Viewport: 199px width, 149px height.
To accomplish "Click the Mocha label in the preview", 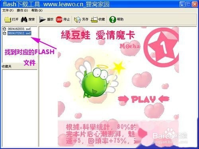I will [x=130, y=46].
